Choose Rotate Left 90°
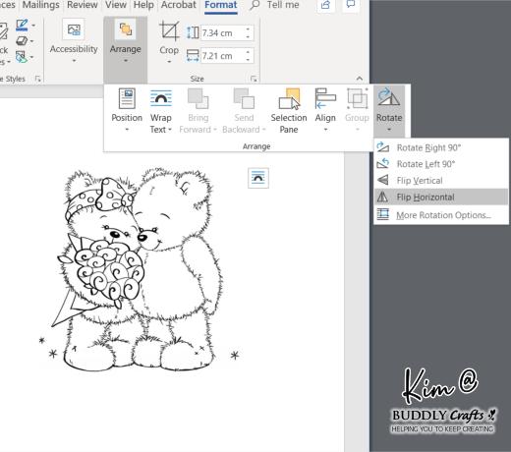Image resolution: width=511 pixels, height=452 pixels. point(441,164)
